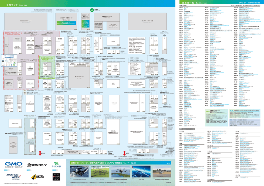Select the Intent Exchange booth
Viewport: 264px width, 186px height.
pyautogui.click(x=73, y=64)
